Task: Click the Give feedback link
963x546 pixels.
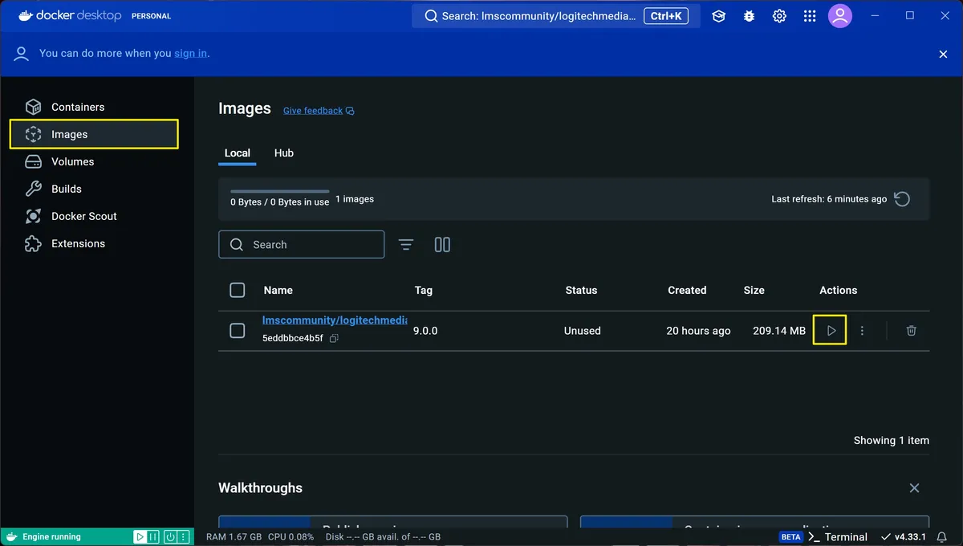Action: tap(313, 111)
